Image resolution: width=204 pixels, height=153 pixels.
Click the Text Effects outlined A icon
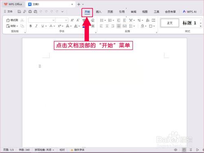(x=67, y=26)
